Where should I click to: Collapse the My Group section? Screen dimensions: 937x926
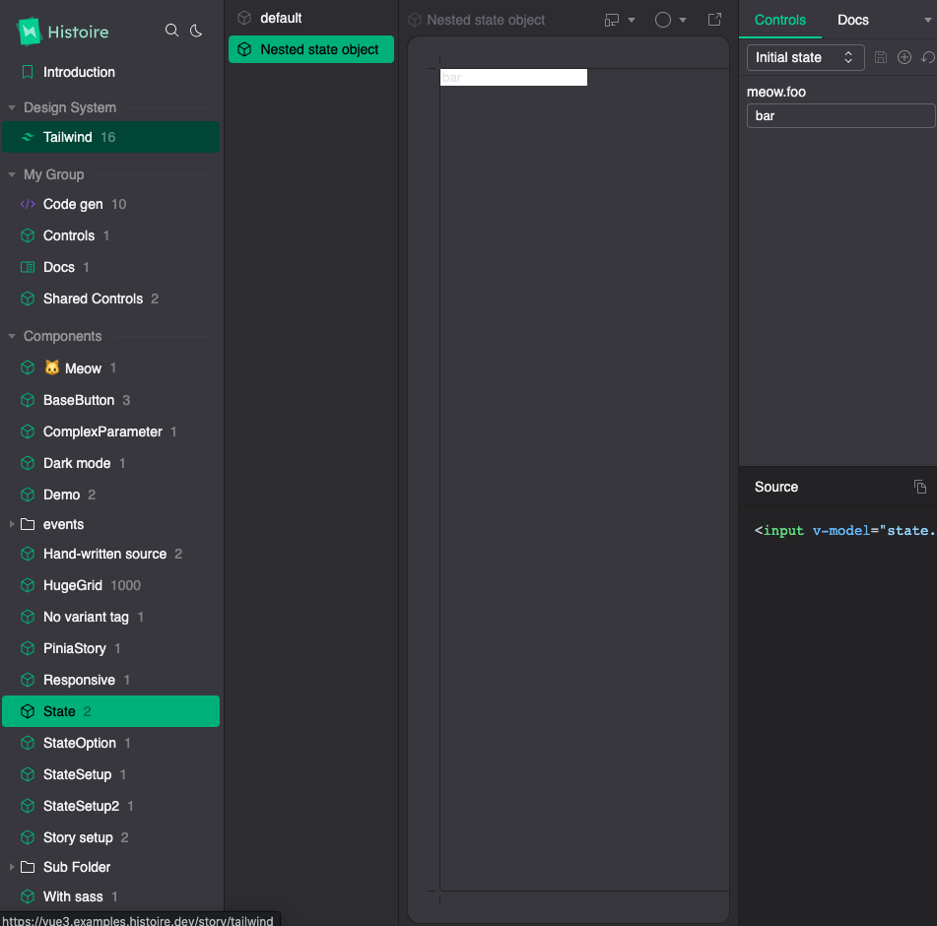pyautogui.click(x=12, y=174)
